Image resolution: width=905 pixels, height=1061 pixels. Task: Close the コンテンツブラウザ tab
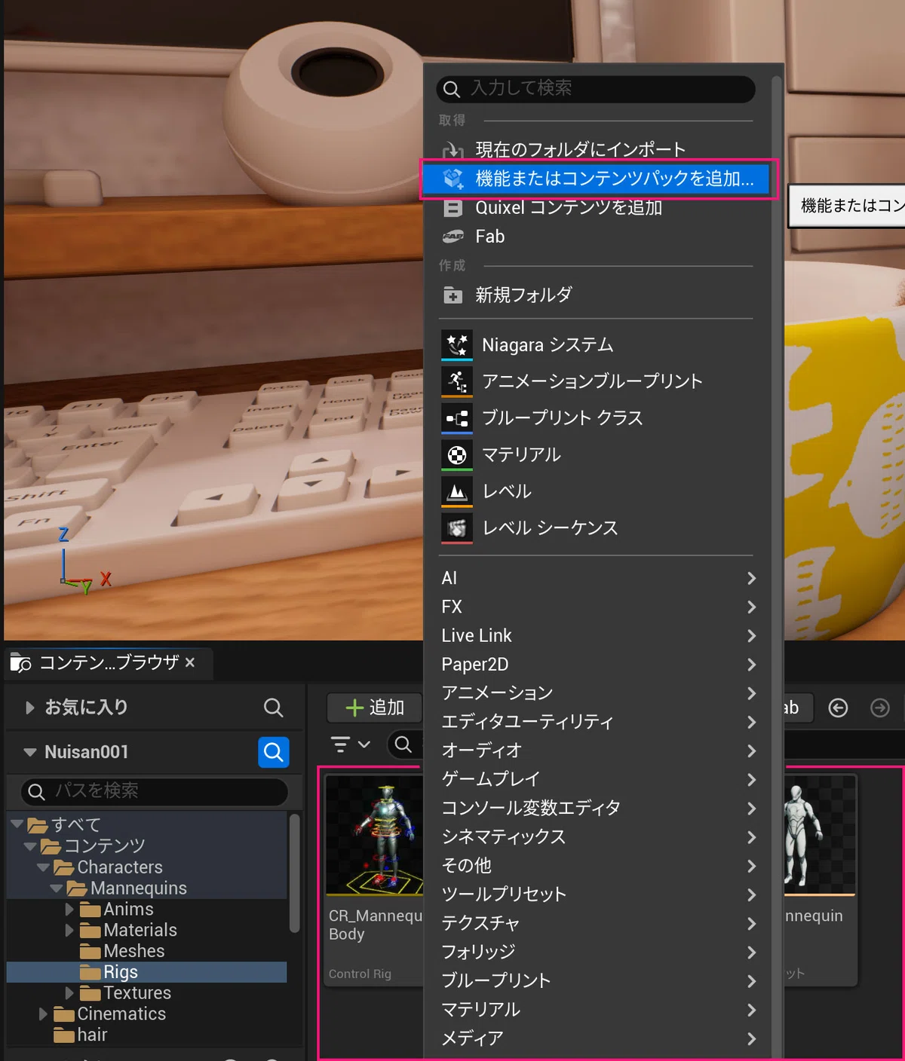coord(190,662)
